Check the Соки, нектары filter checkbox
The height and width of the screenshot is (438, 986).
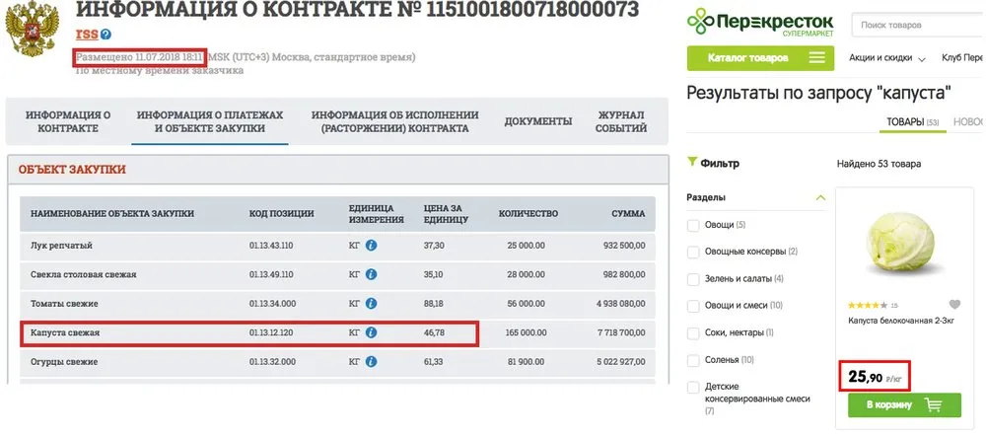point(693,332)
